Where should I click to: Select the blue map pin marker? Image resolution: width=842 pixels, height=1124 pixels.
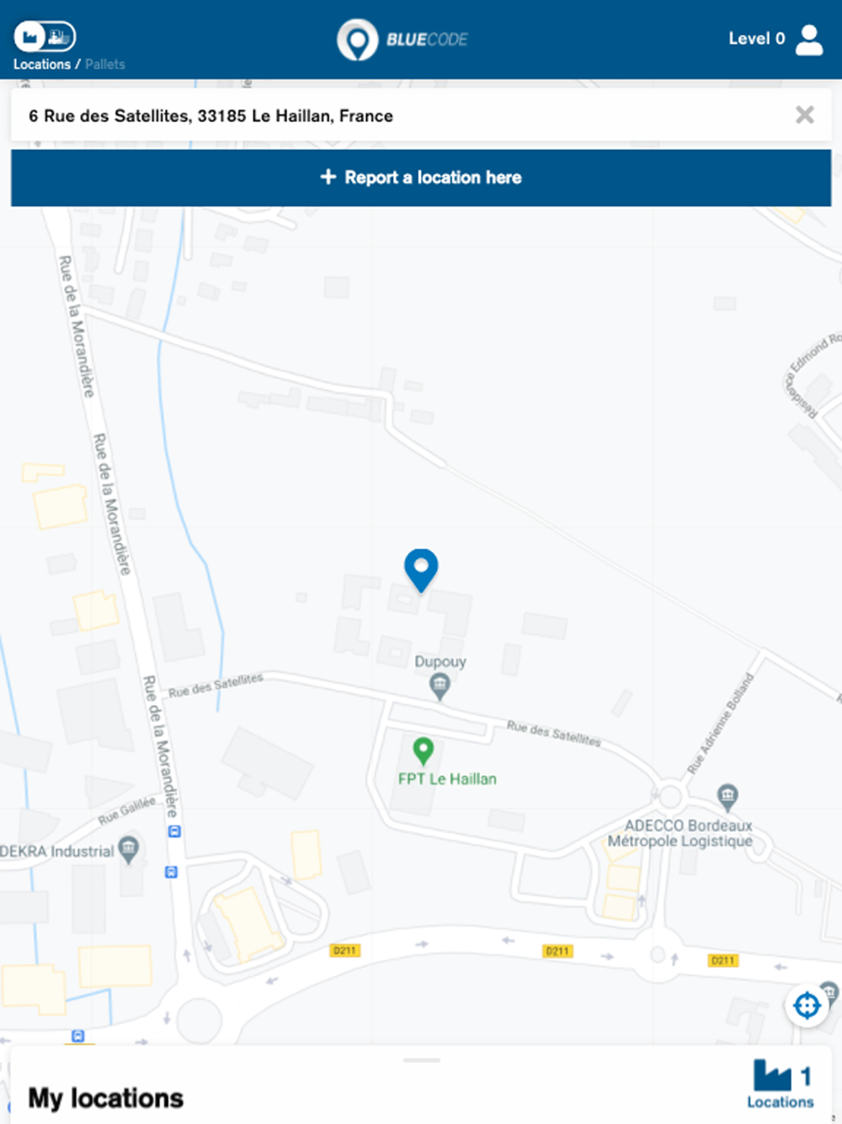(x=421, y=570)
